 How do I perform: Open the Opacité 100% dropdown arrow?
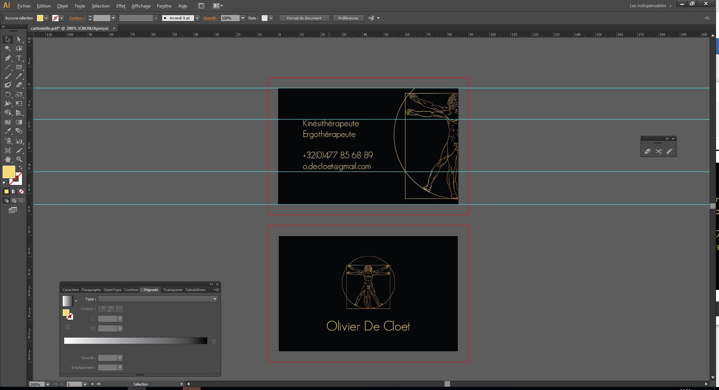(x=243, y=18)
